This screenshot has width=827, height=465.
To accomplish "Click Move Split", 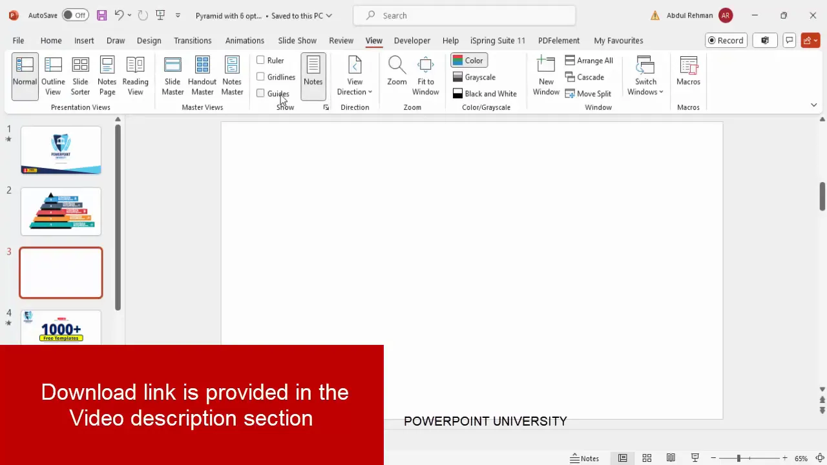I will pos(588,94).
